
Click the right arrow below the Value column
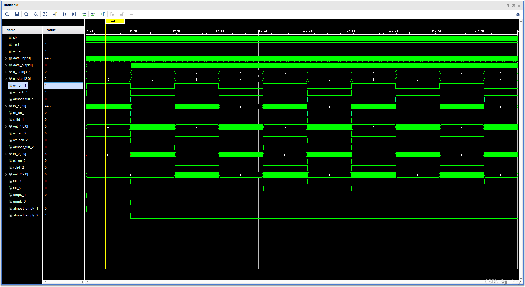click(82, 282)
